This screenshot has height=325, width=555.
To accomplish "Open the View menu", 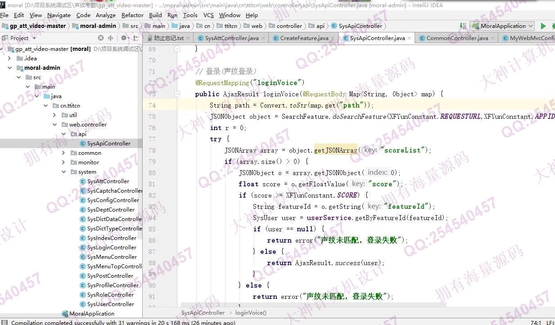I will (36, 15).
